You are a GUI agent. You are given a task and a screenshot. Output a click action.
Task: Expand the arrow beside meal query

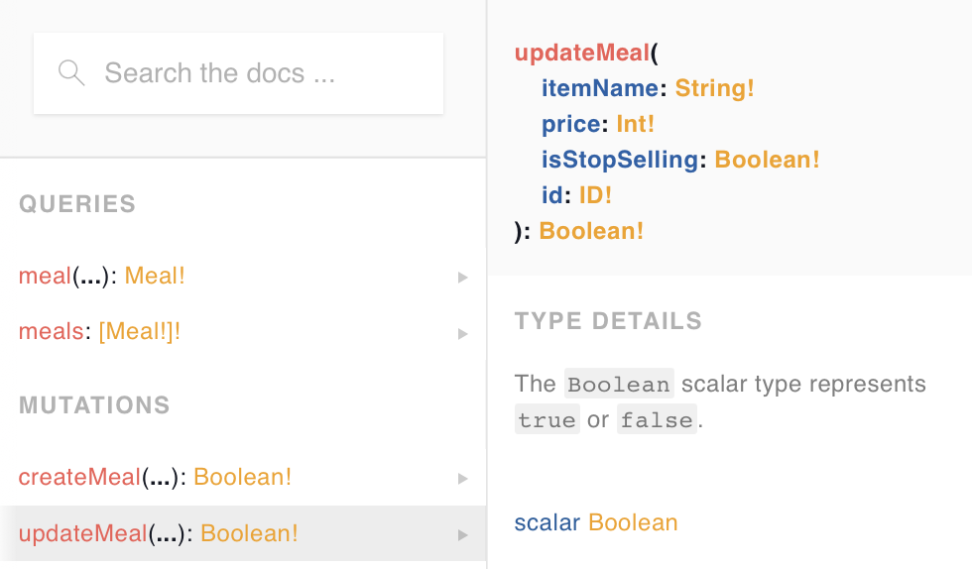point(462,278)
